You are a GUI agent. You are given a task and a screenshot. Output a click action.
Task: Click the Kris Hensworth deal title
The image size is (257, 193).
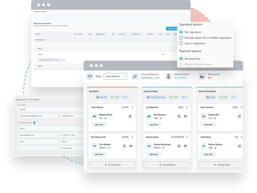click(x=98, y=137)
